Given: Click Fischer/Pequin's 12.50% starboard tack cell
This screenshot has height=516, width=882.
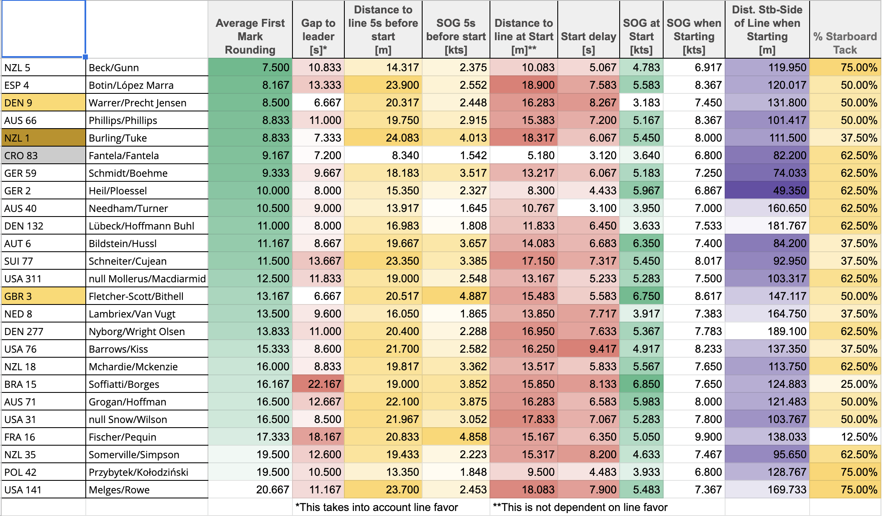Looking at the screenshot, I should click(x=845, y=437).
